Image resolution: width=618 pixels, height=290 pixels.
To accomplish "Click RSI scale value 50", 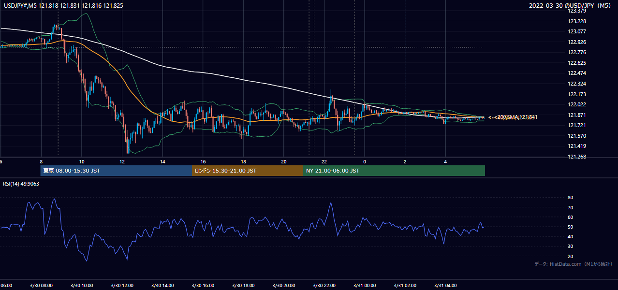I will (570, 227).
